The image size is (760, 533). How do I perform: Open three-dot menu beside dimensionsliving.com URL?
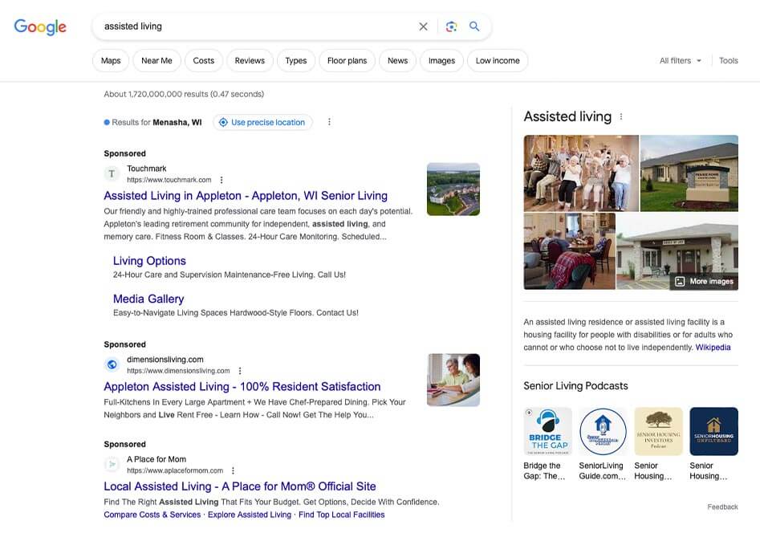tap(239, 372)
